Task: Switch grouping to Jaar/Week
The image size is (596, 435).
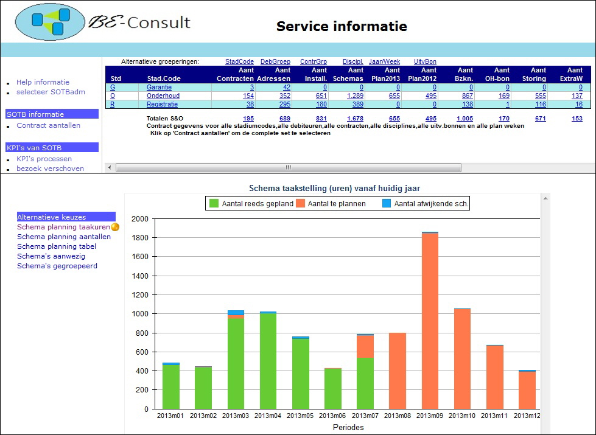Action: pyautogui.click(x=384, y=61)
